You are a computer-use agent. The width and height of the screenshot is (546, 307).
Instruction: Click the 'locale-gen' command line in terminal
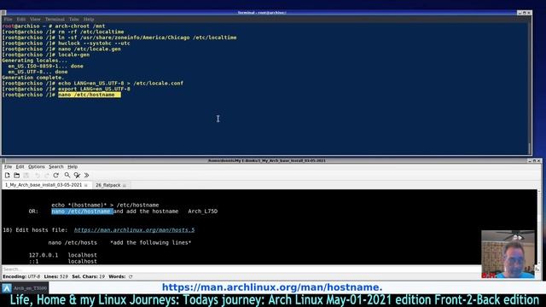coord(74,55)
